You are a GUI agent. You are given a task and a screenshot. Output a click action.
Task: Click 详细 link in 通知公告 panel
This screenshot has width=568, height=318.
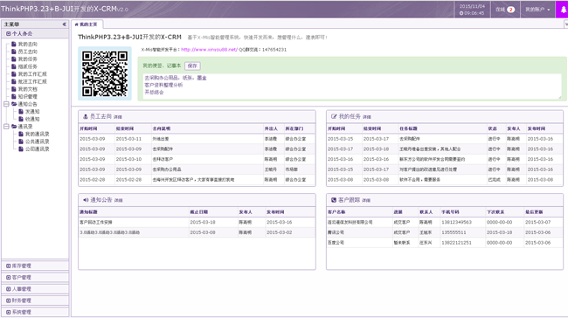119,200
